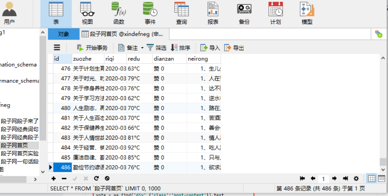The height and width of the screenshot is (196, 388).
Task: Click redu cell 92°C in row 484
Action: [x=139, y=148]
